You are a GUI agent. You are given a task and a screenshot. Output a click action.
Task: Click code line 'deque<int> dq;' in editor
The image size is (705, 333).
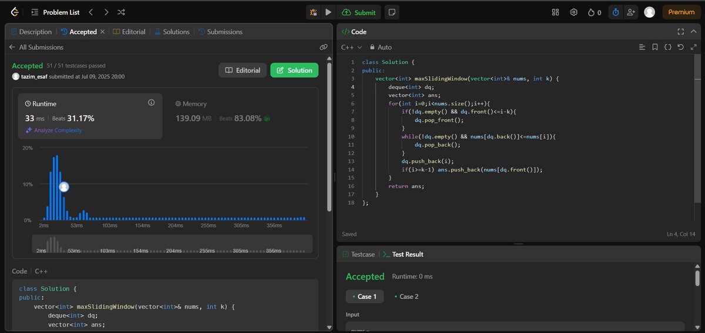411,87
